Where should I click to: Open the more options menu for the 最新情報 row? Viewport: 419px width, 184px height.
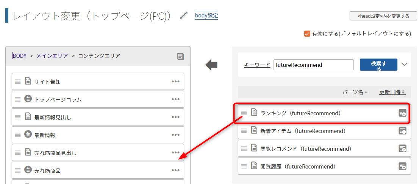pos(175,135)
